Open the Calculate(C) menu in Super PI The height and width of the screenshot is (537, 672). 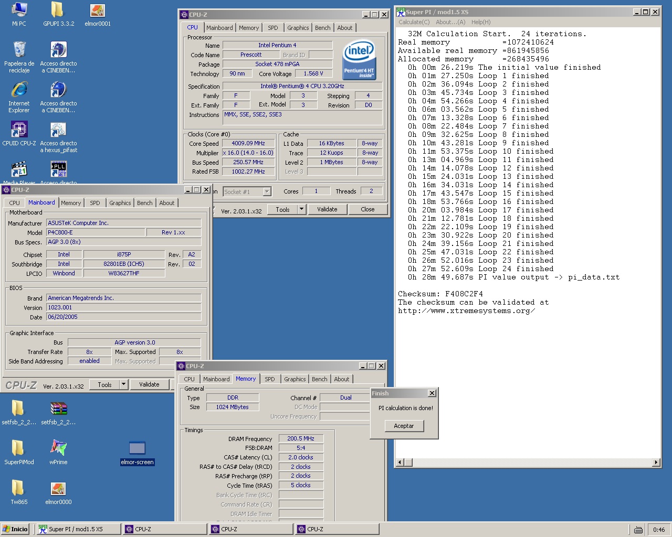414,22
